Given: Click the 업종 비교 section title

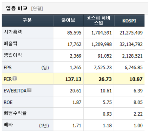Looking at the screenshot, I should (x=17, y=8).
